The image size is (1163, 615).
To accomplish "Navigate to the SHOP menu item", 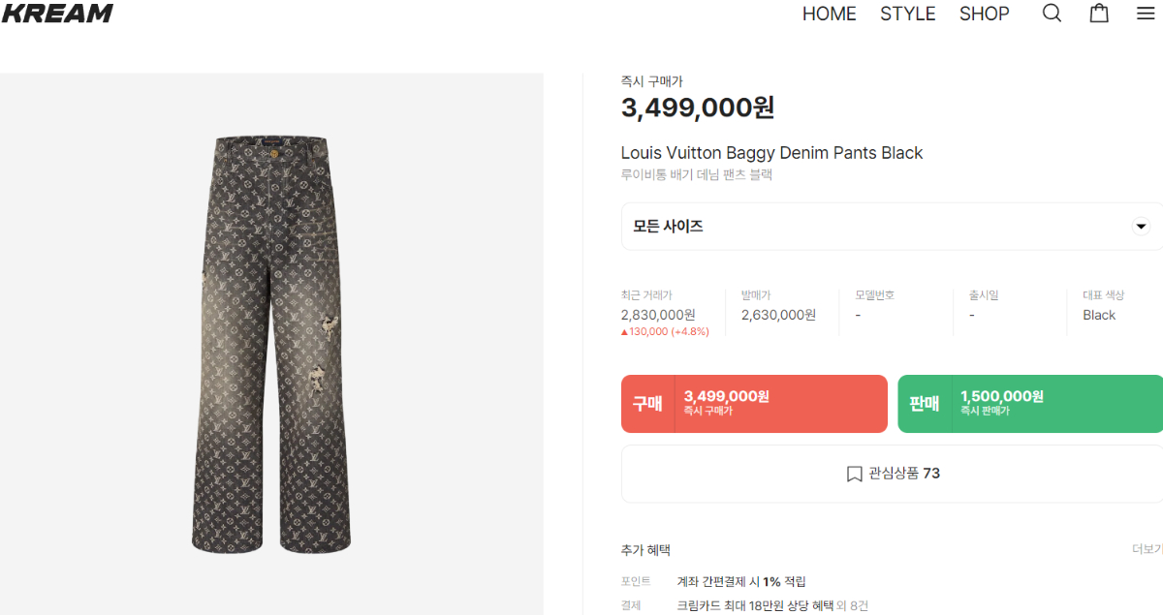I will point(984,14).
